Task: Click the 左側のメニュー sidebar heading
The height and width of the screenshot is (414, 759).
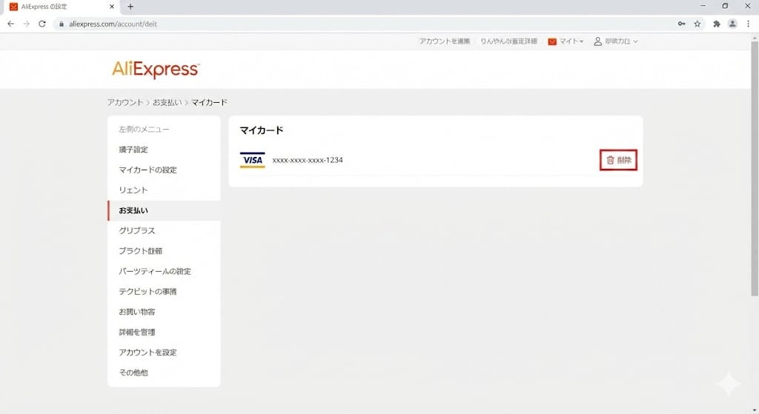Action: click(144, 129)
